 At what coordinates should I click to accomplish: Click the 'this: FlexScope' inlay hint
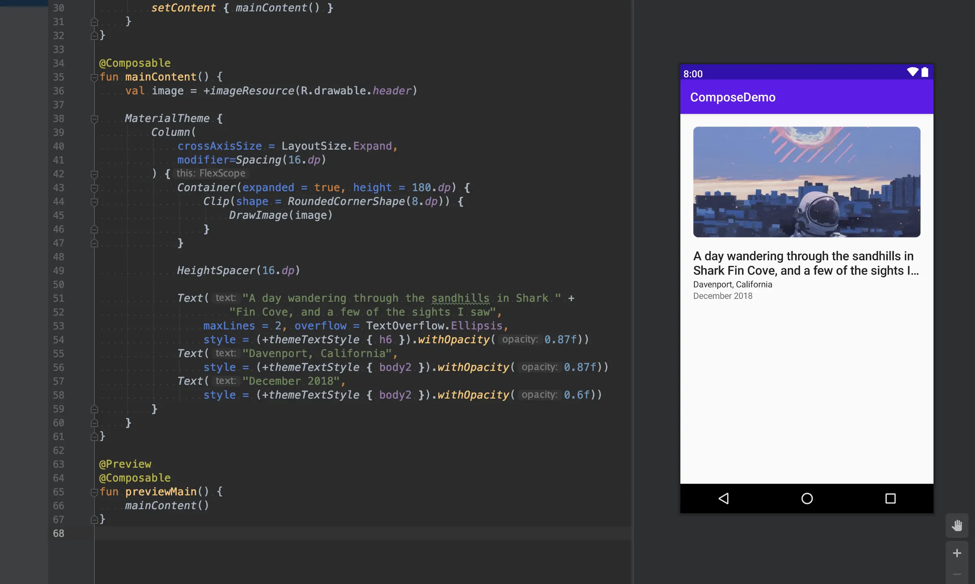coord(211,173)
